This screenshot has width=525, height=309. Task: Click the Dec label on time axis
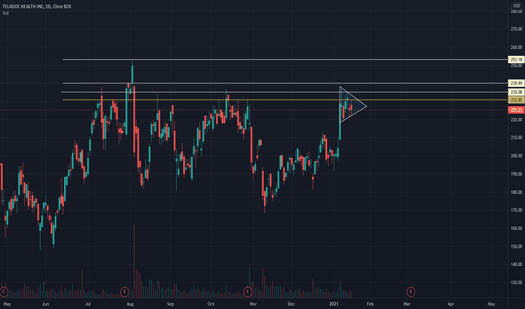pyautogui.click(x=291, y=304)
